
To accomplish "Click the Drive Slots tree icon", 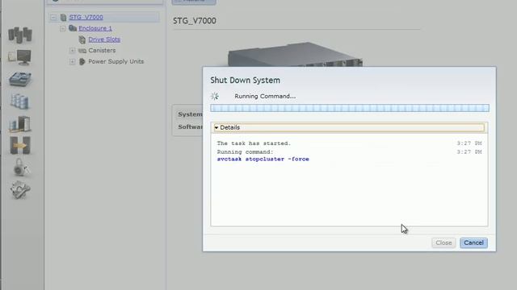I will 82,39.
